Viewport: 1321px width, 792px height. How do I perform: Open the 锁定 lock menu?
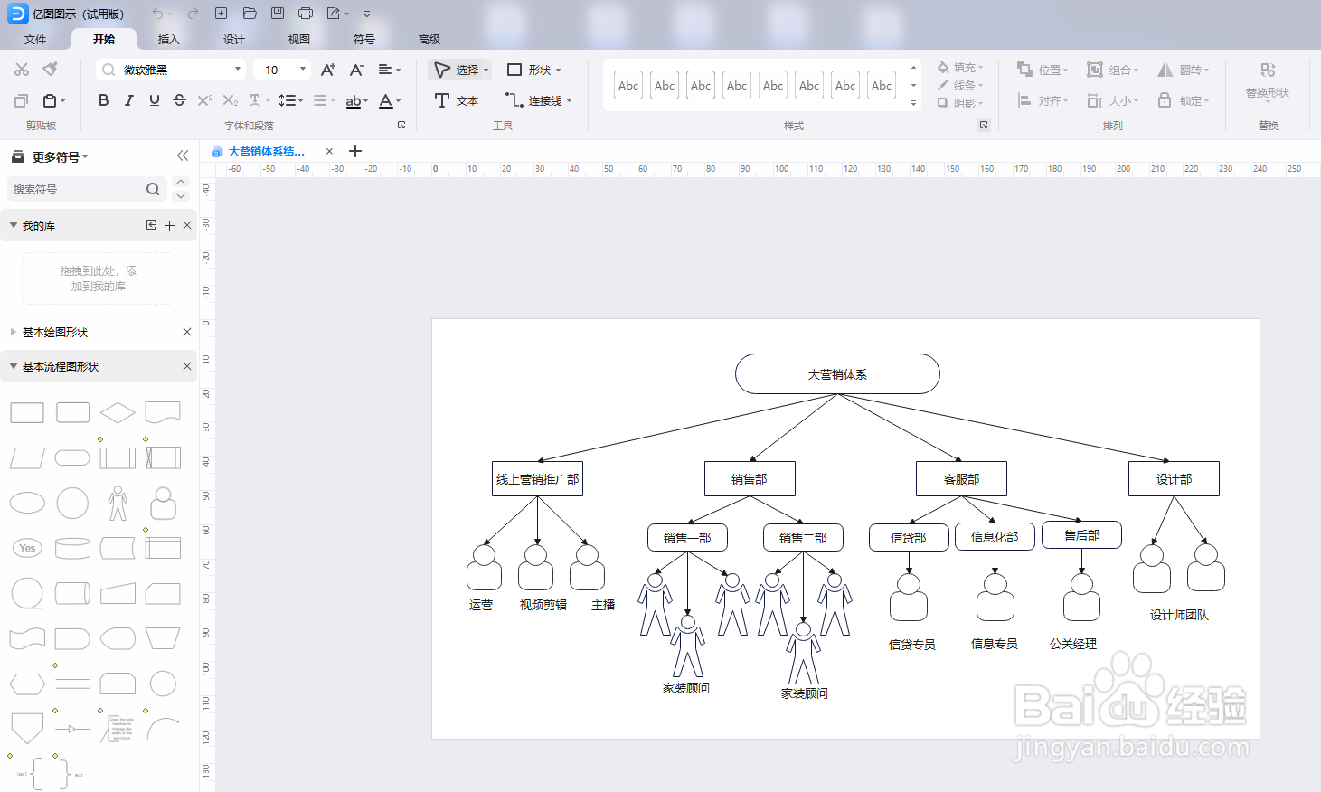(x=1184, y=100)
